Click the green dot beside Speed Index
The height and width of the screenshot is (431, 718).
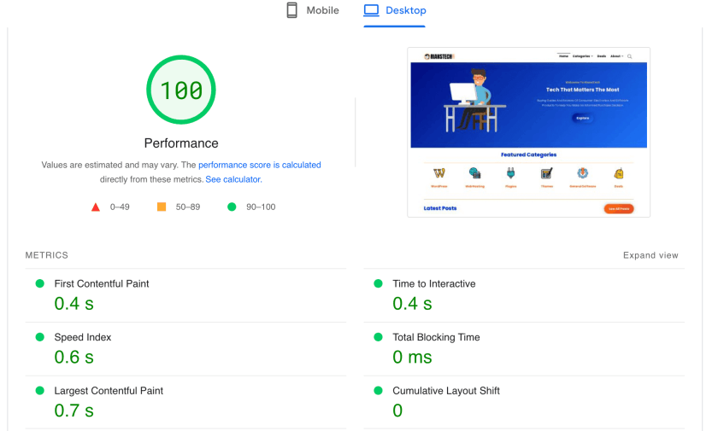40,337
